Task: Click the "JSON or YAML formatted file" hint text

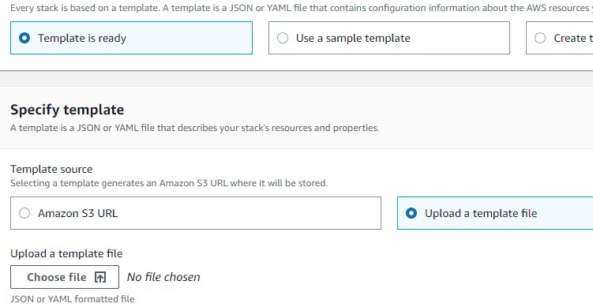Action: click(x=72, y=298)
